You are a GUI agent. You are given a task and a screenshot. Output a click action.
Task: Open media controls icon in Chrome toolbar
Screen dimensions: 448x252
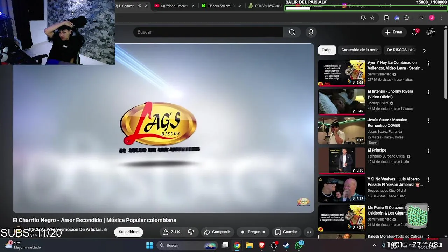pyautogui.click(x=421, y=18)
